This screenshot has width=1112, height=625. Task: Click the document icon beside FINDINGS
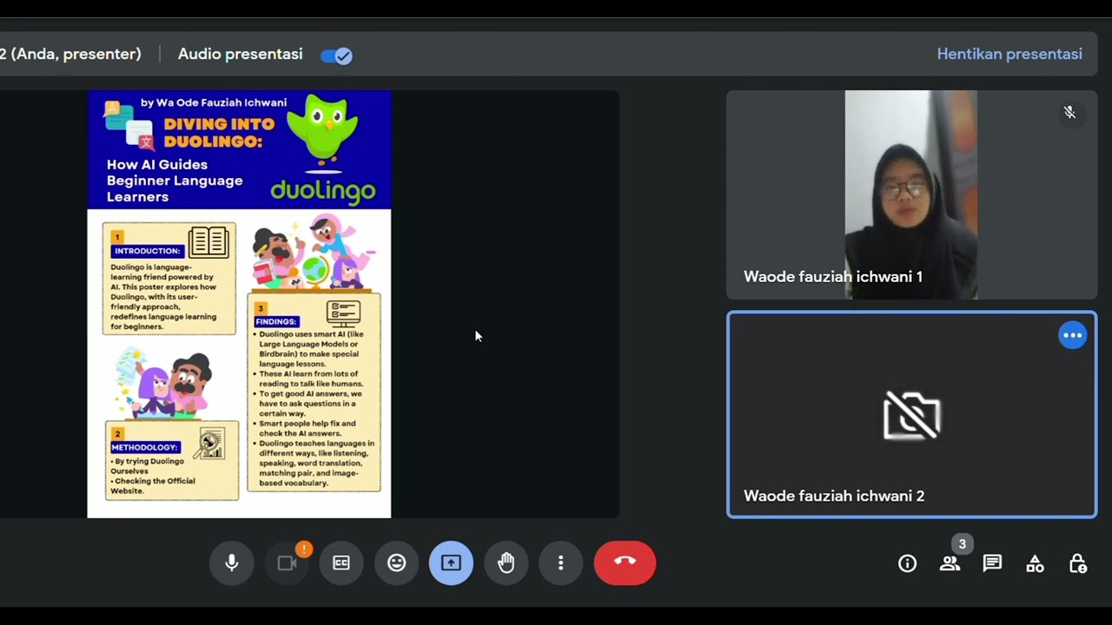click(x=343, y=312)
